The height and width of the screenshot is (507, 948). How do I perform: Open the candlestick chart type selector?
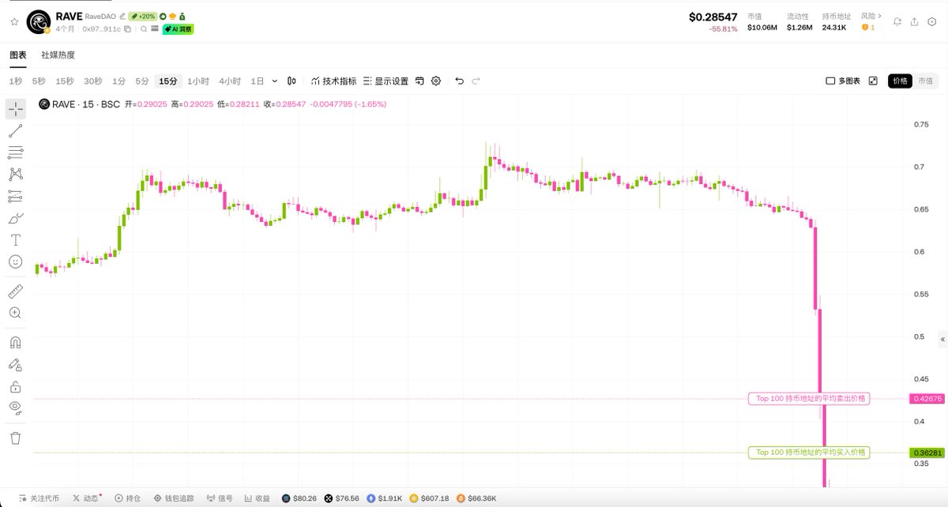coord(292,81)
